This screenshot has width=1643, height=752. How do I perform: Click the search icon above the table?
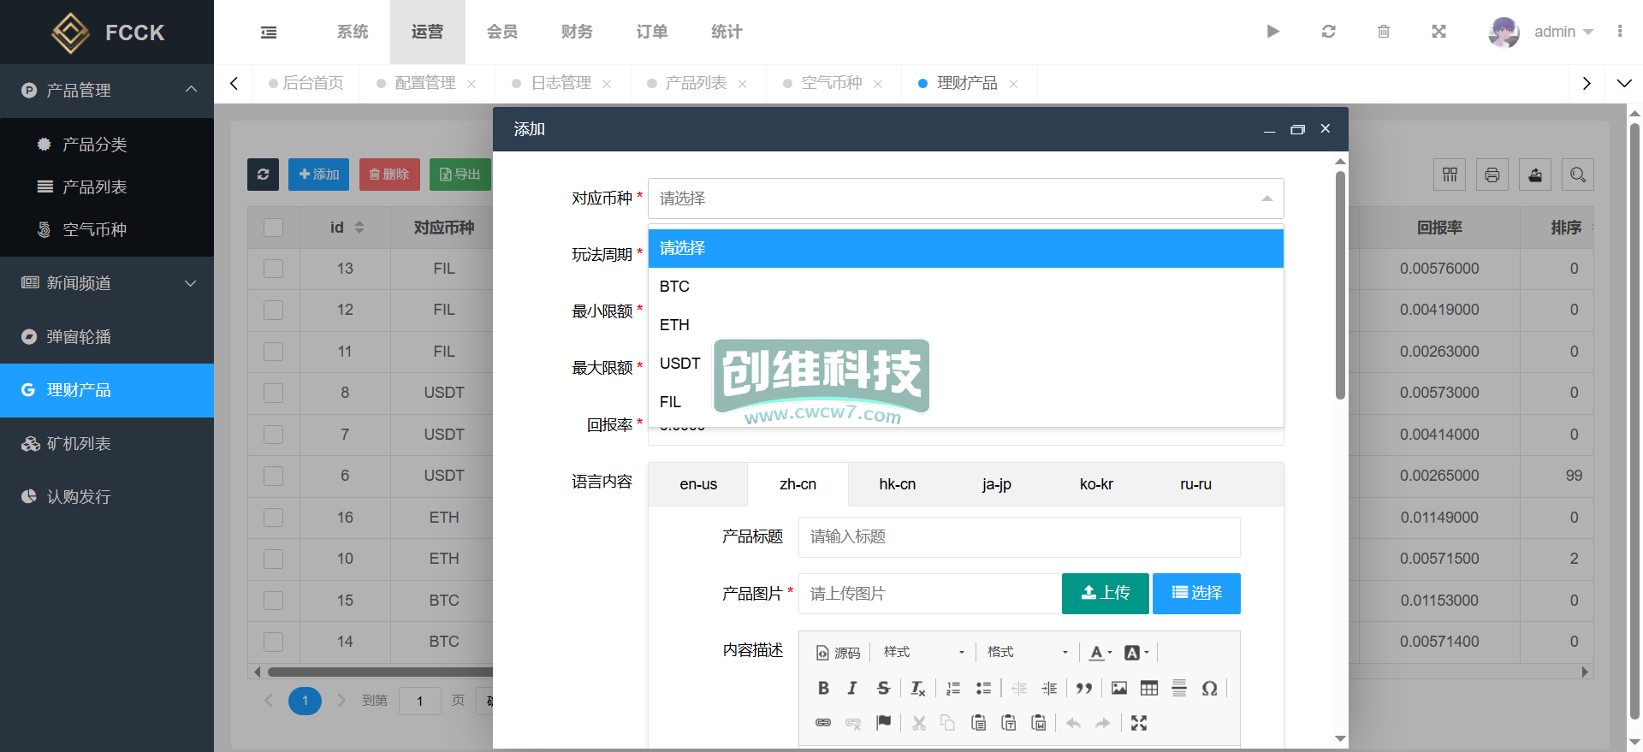coord(1577,175)
